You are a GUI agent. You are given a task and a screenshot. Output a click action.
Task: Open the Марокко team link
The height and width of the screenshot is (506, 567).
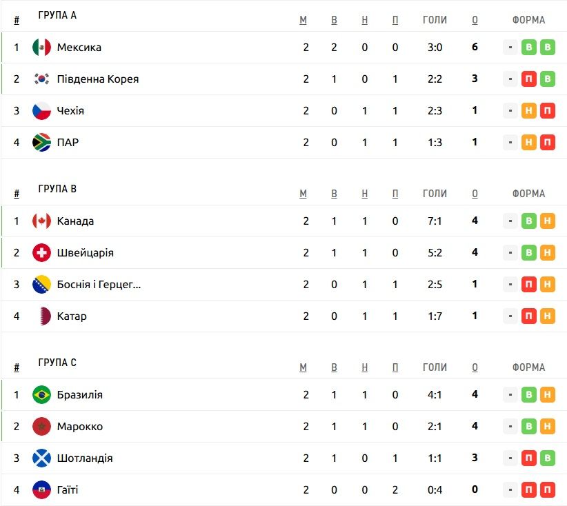[x=80, y=427]
